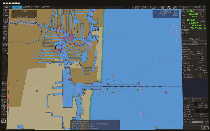
Task: Zoom in chart scale with plus
Action: (x=36, y=11)
